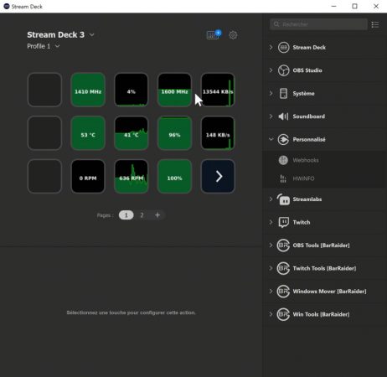Switch to page 2
The height and width of the screenshot is (377, 387).
click(142, 215)
